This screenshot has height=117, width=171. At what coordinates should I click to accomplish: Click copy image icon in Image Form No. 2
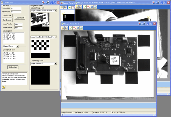coord(81,28)
